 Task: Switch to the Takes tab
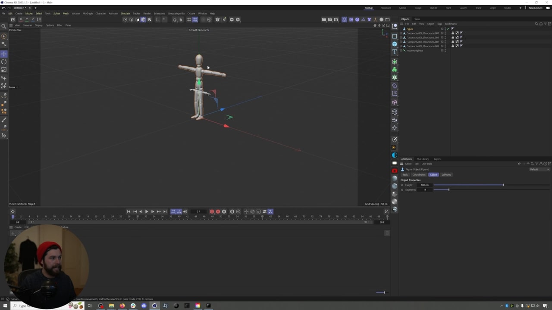[x=417, y=19]
